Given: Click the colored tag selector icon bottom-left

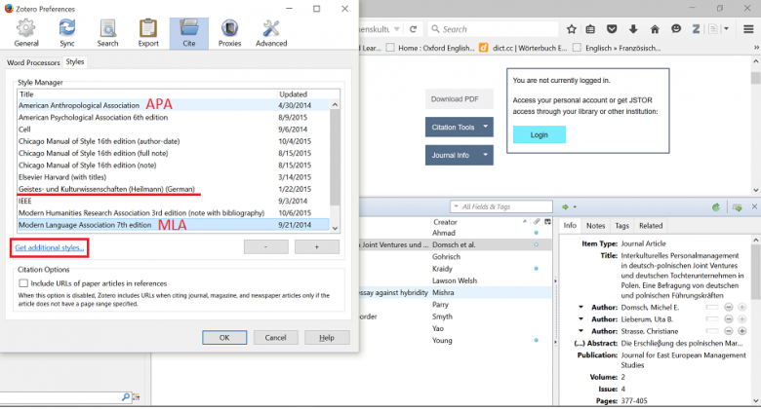Looking at the screenshot, I should point(136,397).
